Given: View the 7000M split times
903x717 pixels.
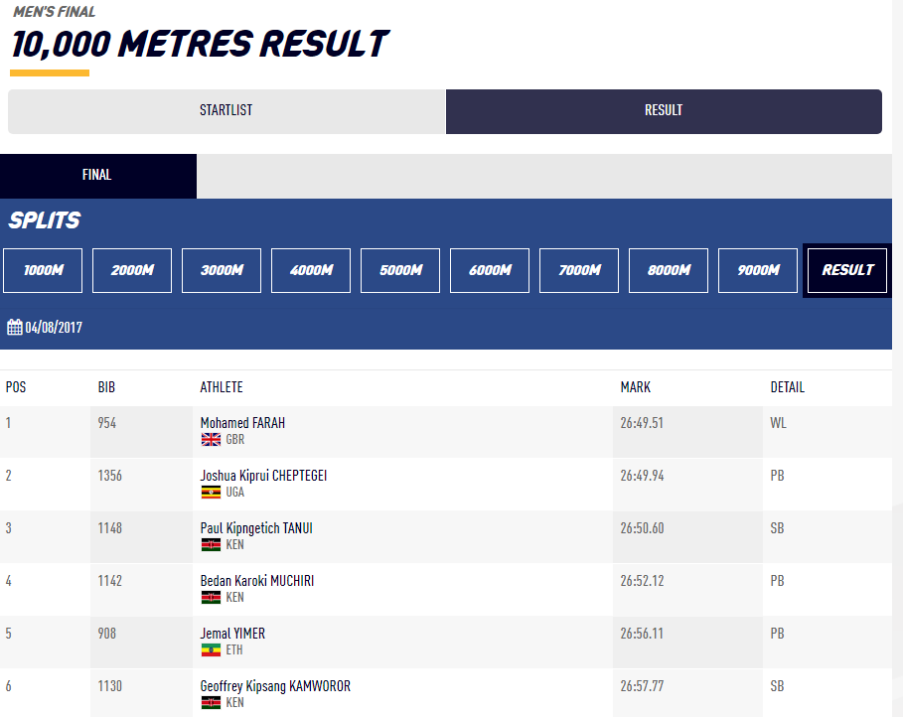Looking at the screenshot, I should point(579,270).
